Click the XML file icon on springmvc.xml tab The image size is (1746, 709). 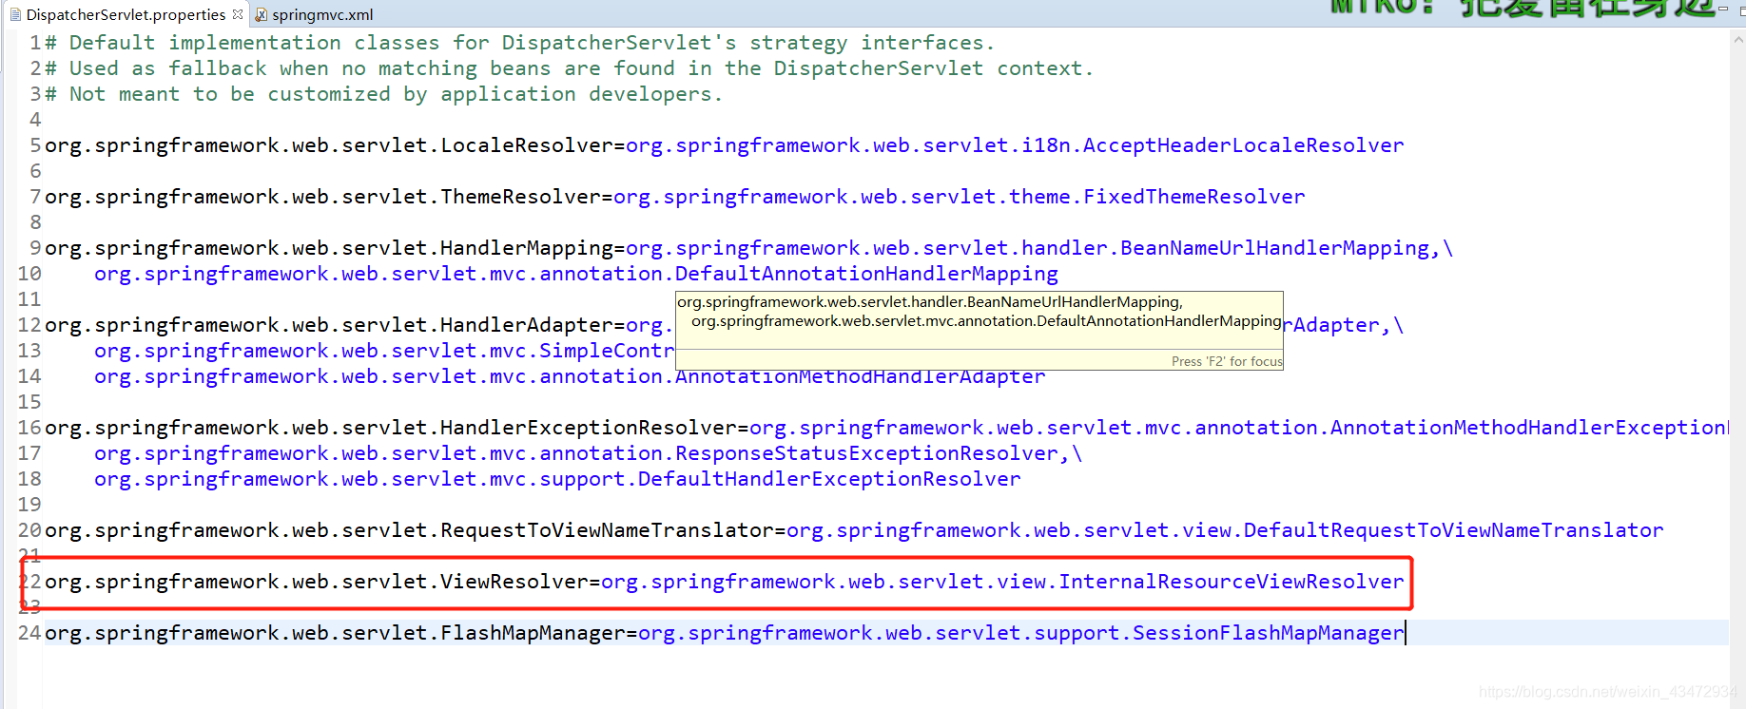tap(261, 14)
